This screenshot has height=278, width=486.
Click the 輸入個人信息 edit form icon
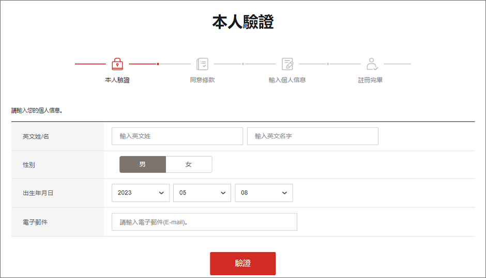(287, 64)
